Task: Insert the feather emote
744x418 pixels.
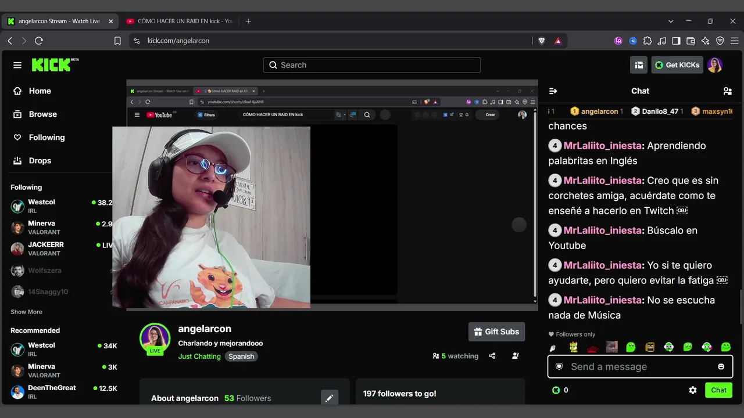Action: (x=553, y=347)
